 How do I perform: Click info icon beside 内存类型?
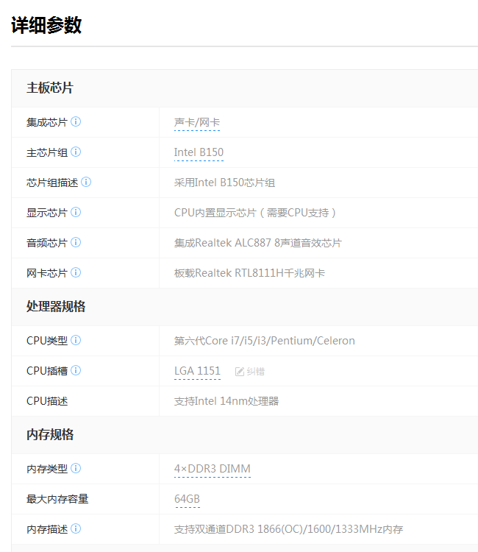76,468
